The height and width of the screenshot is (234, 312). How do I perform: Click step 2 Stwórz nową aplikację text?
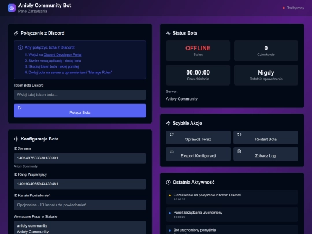(53, 61)
